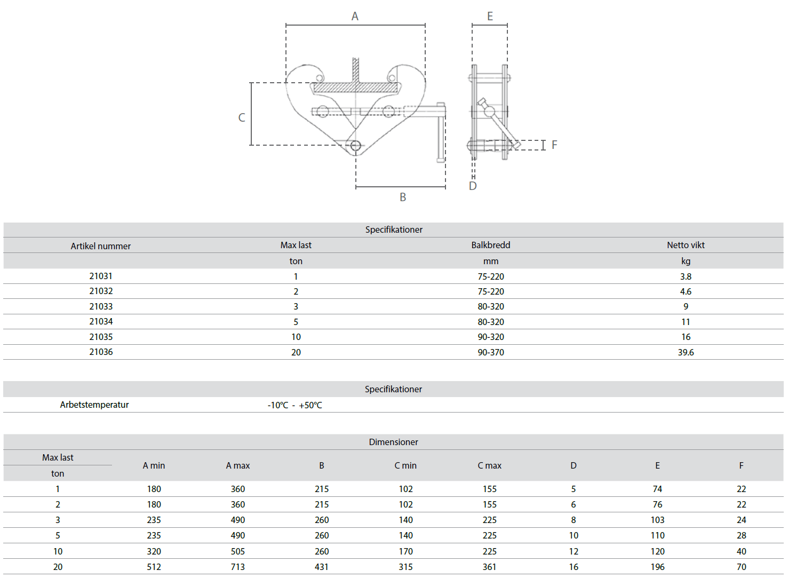Click article number 21033
Viewport: 788px width, 578px height.
coord(101,306)
